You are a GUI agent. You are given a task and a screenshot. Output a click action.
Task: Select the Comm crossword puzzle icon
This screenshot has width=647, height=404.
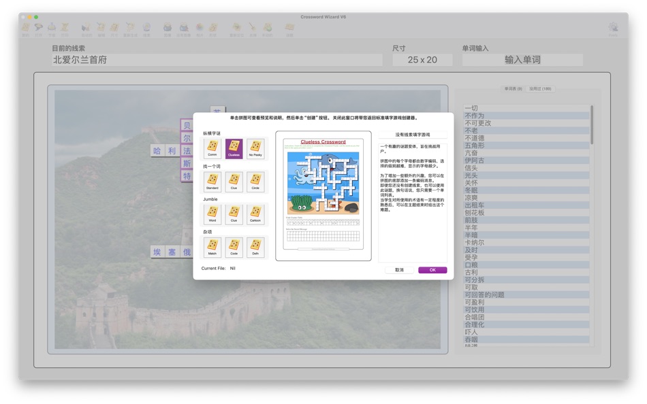[x=211, y=148]
